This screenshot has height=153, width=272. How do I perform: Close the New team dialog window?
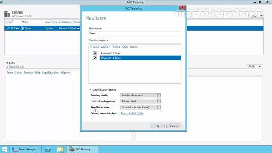[182, 8]
